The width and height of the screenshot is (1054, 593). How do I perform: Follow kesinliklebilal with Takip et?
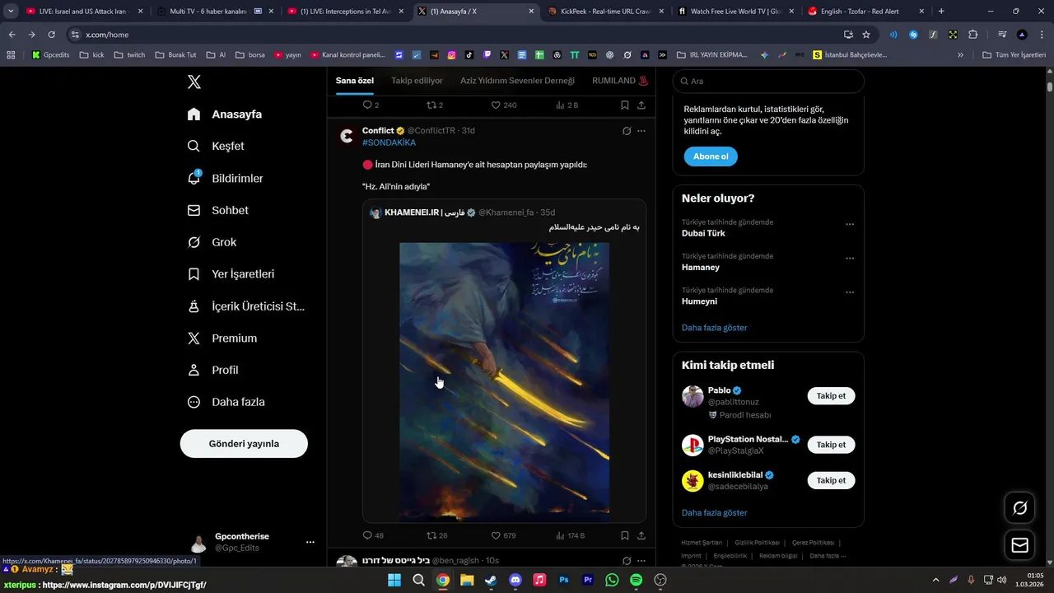coord(831,480)
